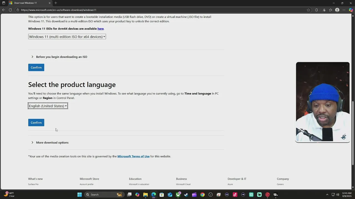Click the webcam overlay thumbnail
The height and width of the screenshot is (199, 355).
pos(323,102)
